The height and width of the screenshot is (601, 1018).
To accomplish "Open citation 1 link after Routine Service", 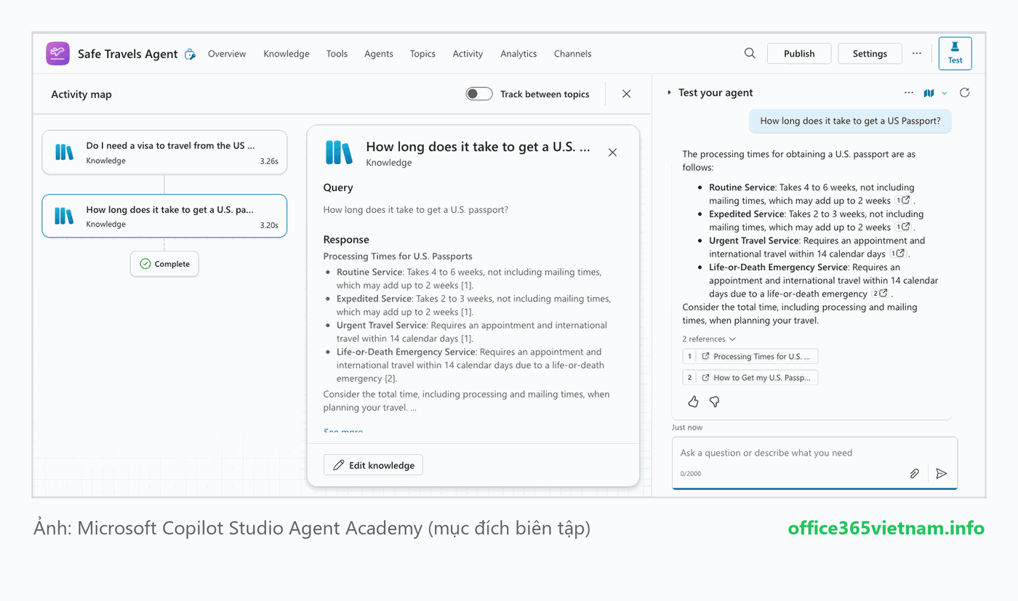I will 903,201.
